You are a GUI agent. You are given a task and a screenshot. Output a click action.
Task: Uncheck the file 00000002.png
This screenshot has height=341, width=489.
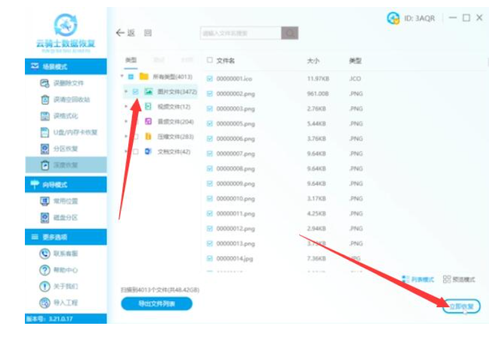(x=209, y=93)
